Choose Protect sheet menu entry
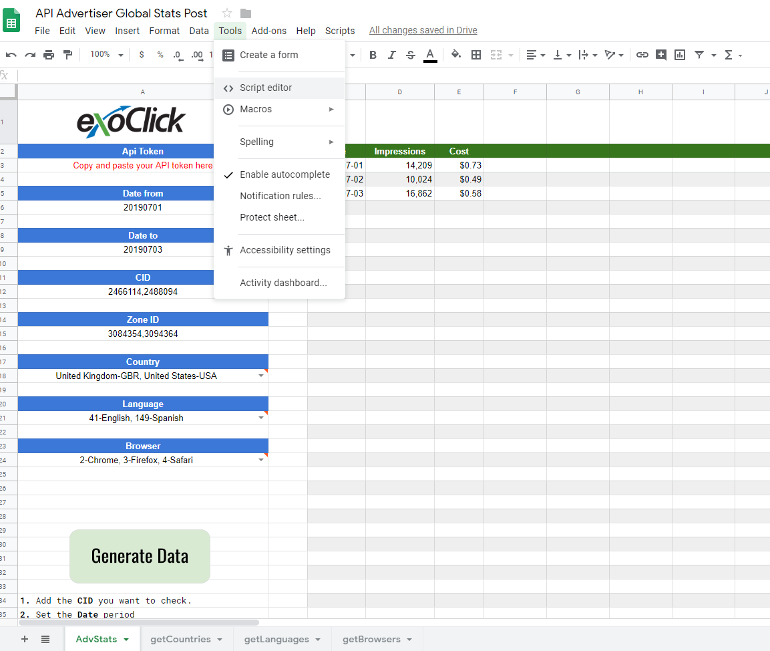This screenshot has height=651, width=770. point(279,217)
